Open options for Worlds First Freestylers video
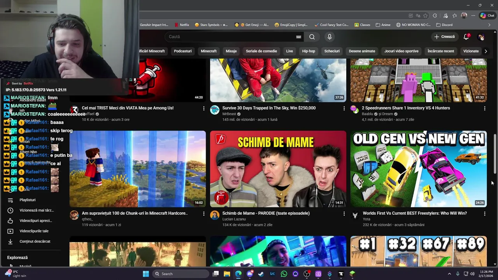This screenshot has width=498, height=280. (484, 214)
